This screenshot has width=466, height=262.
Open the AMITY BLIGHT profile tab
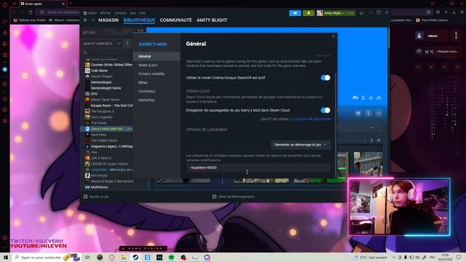point(212,20)
